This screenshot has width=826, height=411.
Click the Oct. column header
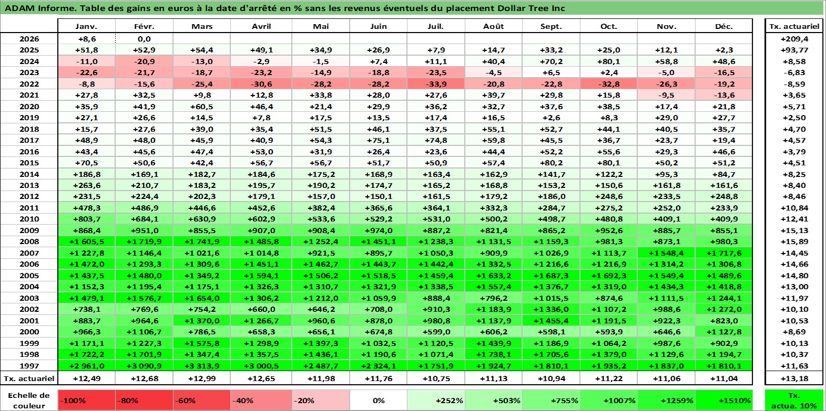[x=609, y=26]
